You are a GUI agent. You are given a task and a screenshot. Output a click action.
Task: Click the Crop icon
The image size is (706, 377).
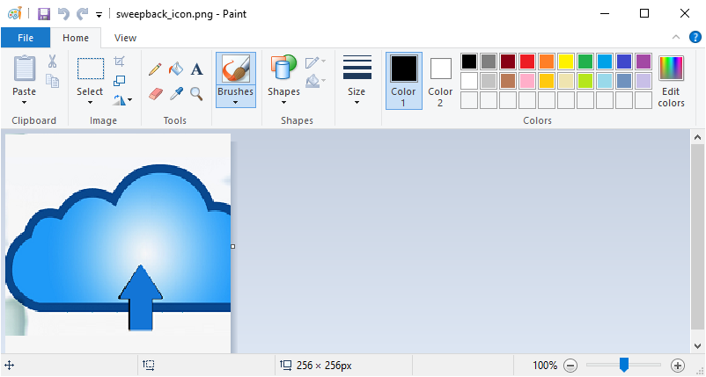pos(120,62)
